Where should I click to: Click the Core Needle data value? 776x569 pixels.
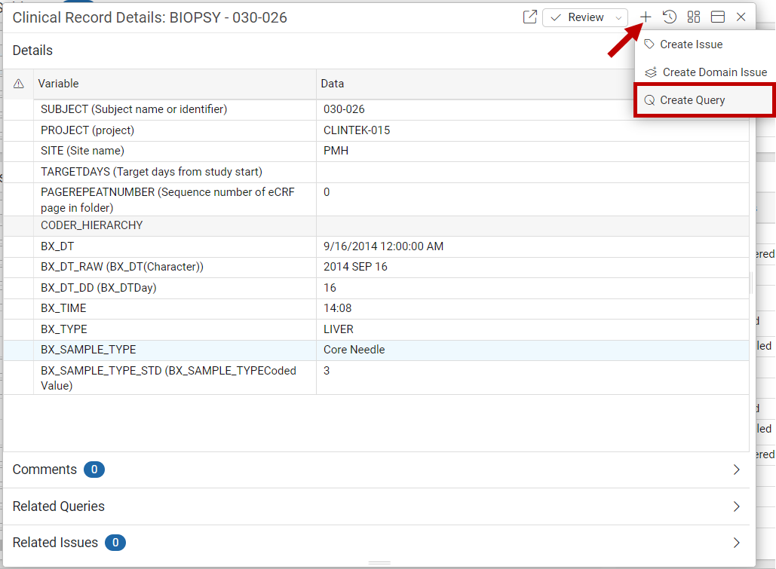(354, 350)
